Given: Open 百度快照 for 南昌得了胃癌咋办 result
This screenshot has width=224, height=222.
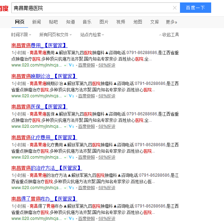Looking at the screenshot, I should (x=86, y=219).
